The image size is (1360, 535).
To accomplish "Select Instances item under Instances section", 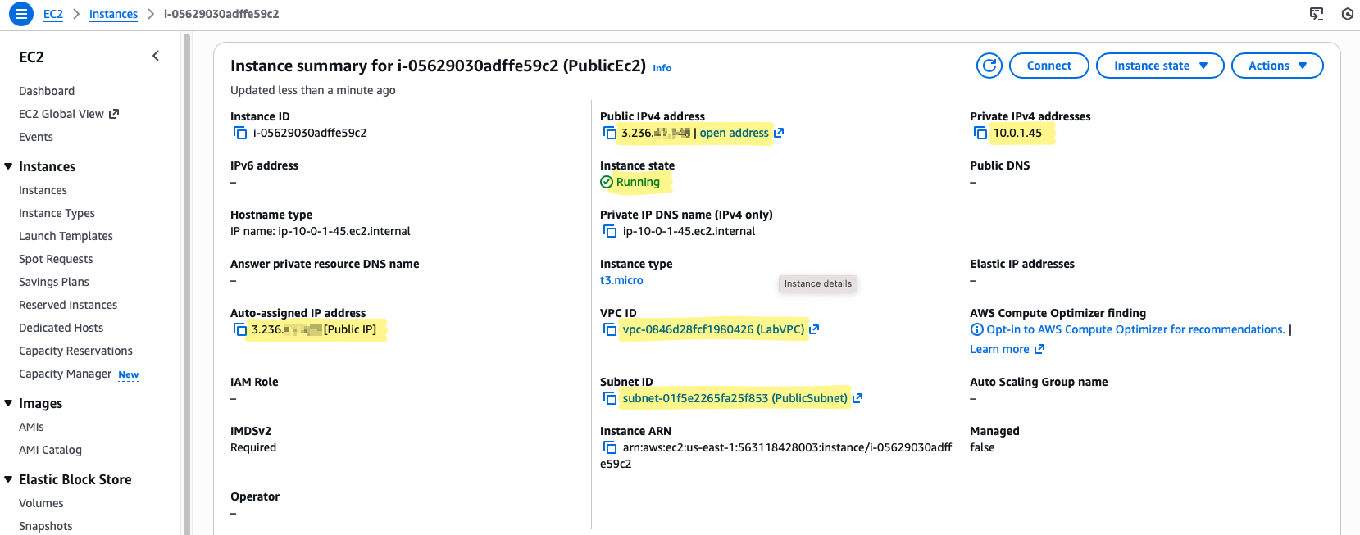I will pos(43,190).
